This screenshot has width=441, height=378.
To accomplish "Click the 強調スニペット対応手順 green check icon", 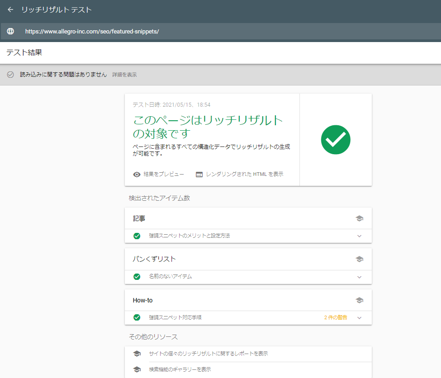I will coord(137,317).
